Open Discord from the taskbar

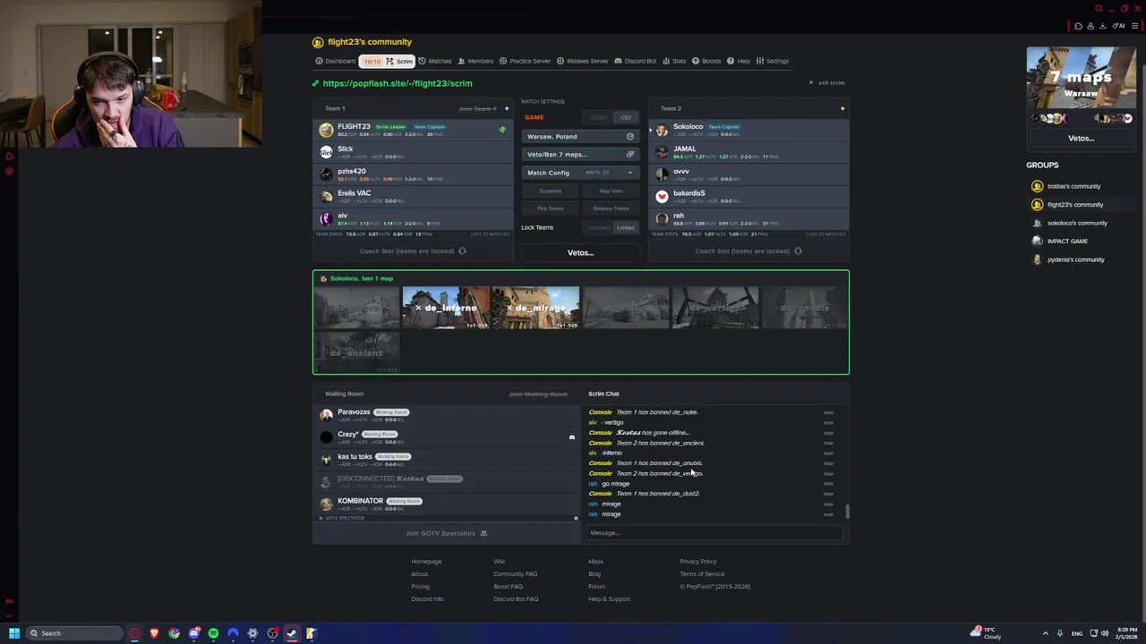click(193, 633)
